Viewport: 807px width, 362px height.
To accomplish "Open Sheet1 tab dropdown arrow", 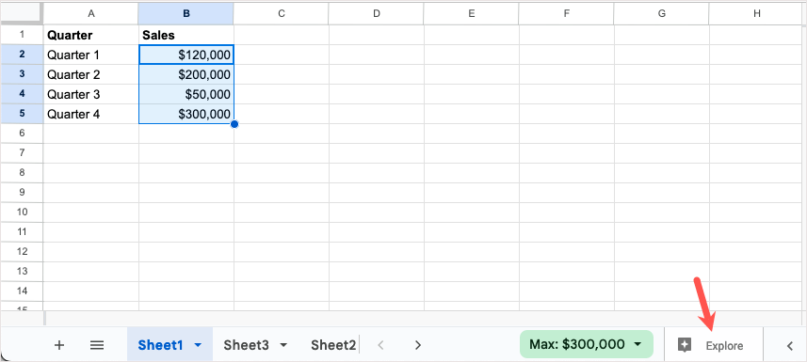I will (198, 346).
